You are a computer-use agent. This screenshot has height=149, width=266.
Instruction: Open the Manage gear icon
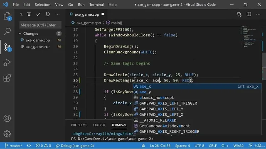[x=7, y=134]
